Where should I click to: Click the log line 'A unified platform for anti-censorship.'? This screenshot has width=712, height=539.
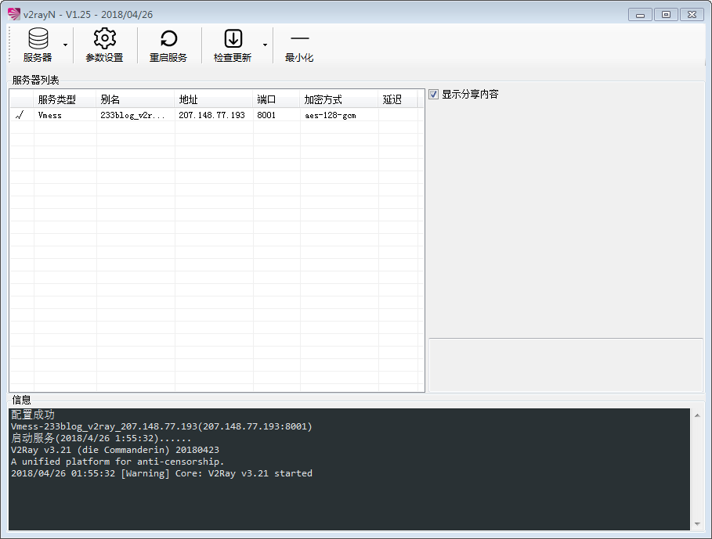(117, 462)
